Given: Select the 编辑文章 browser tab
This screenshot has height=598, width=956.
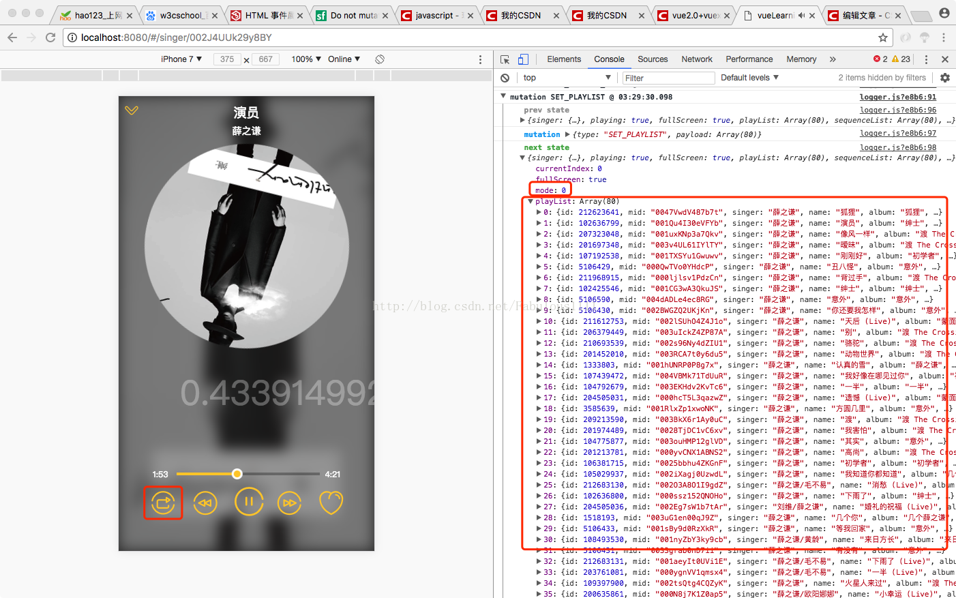Looking at the screenshot, I should [x=864, y=15].
